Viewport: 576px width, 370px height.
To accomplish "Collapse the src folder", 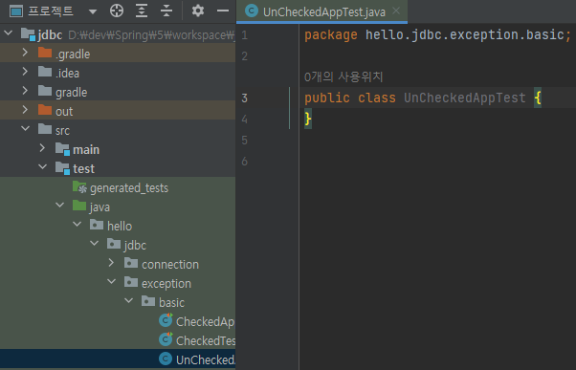I will point(25,129).
